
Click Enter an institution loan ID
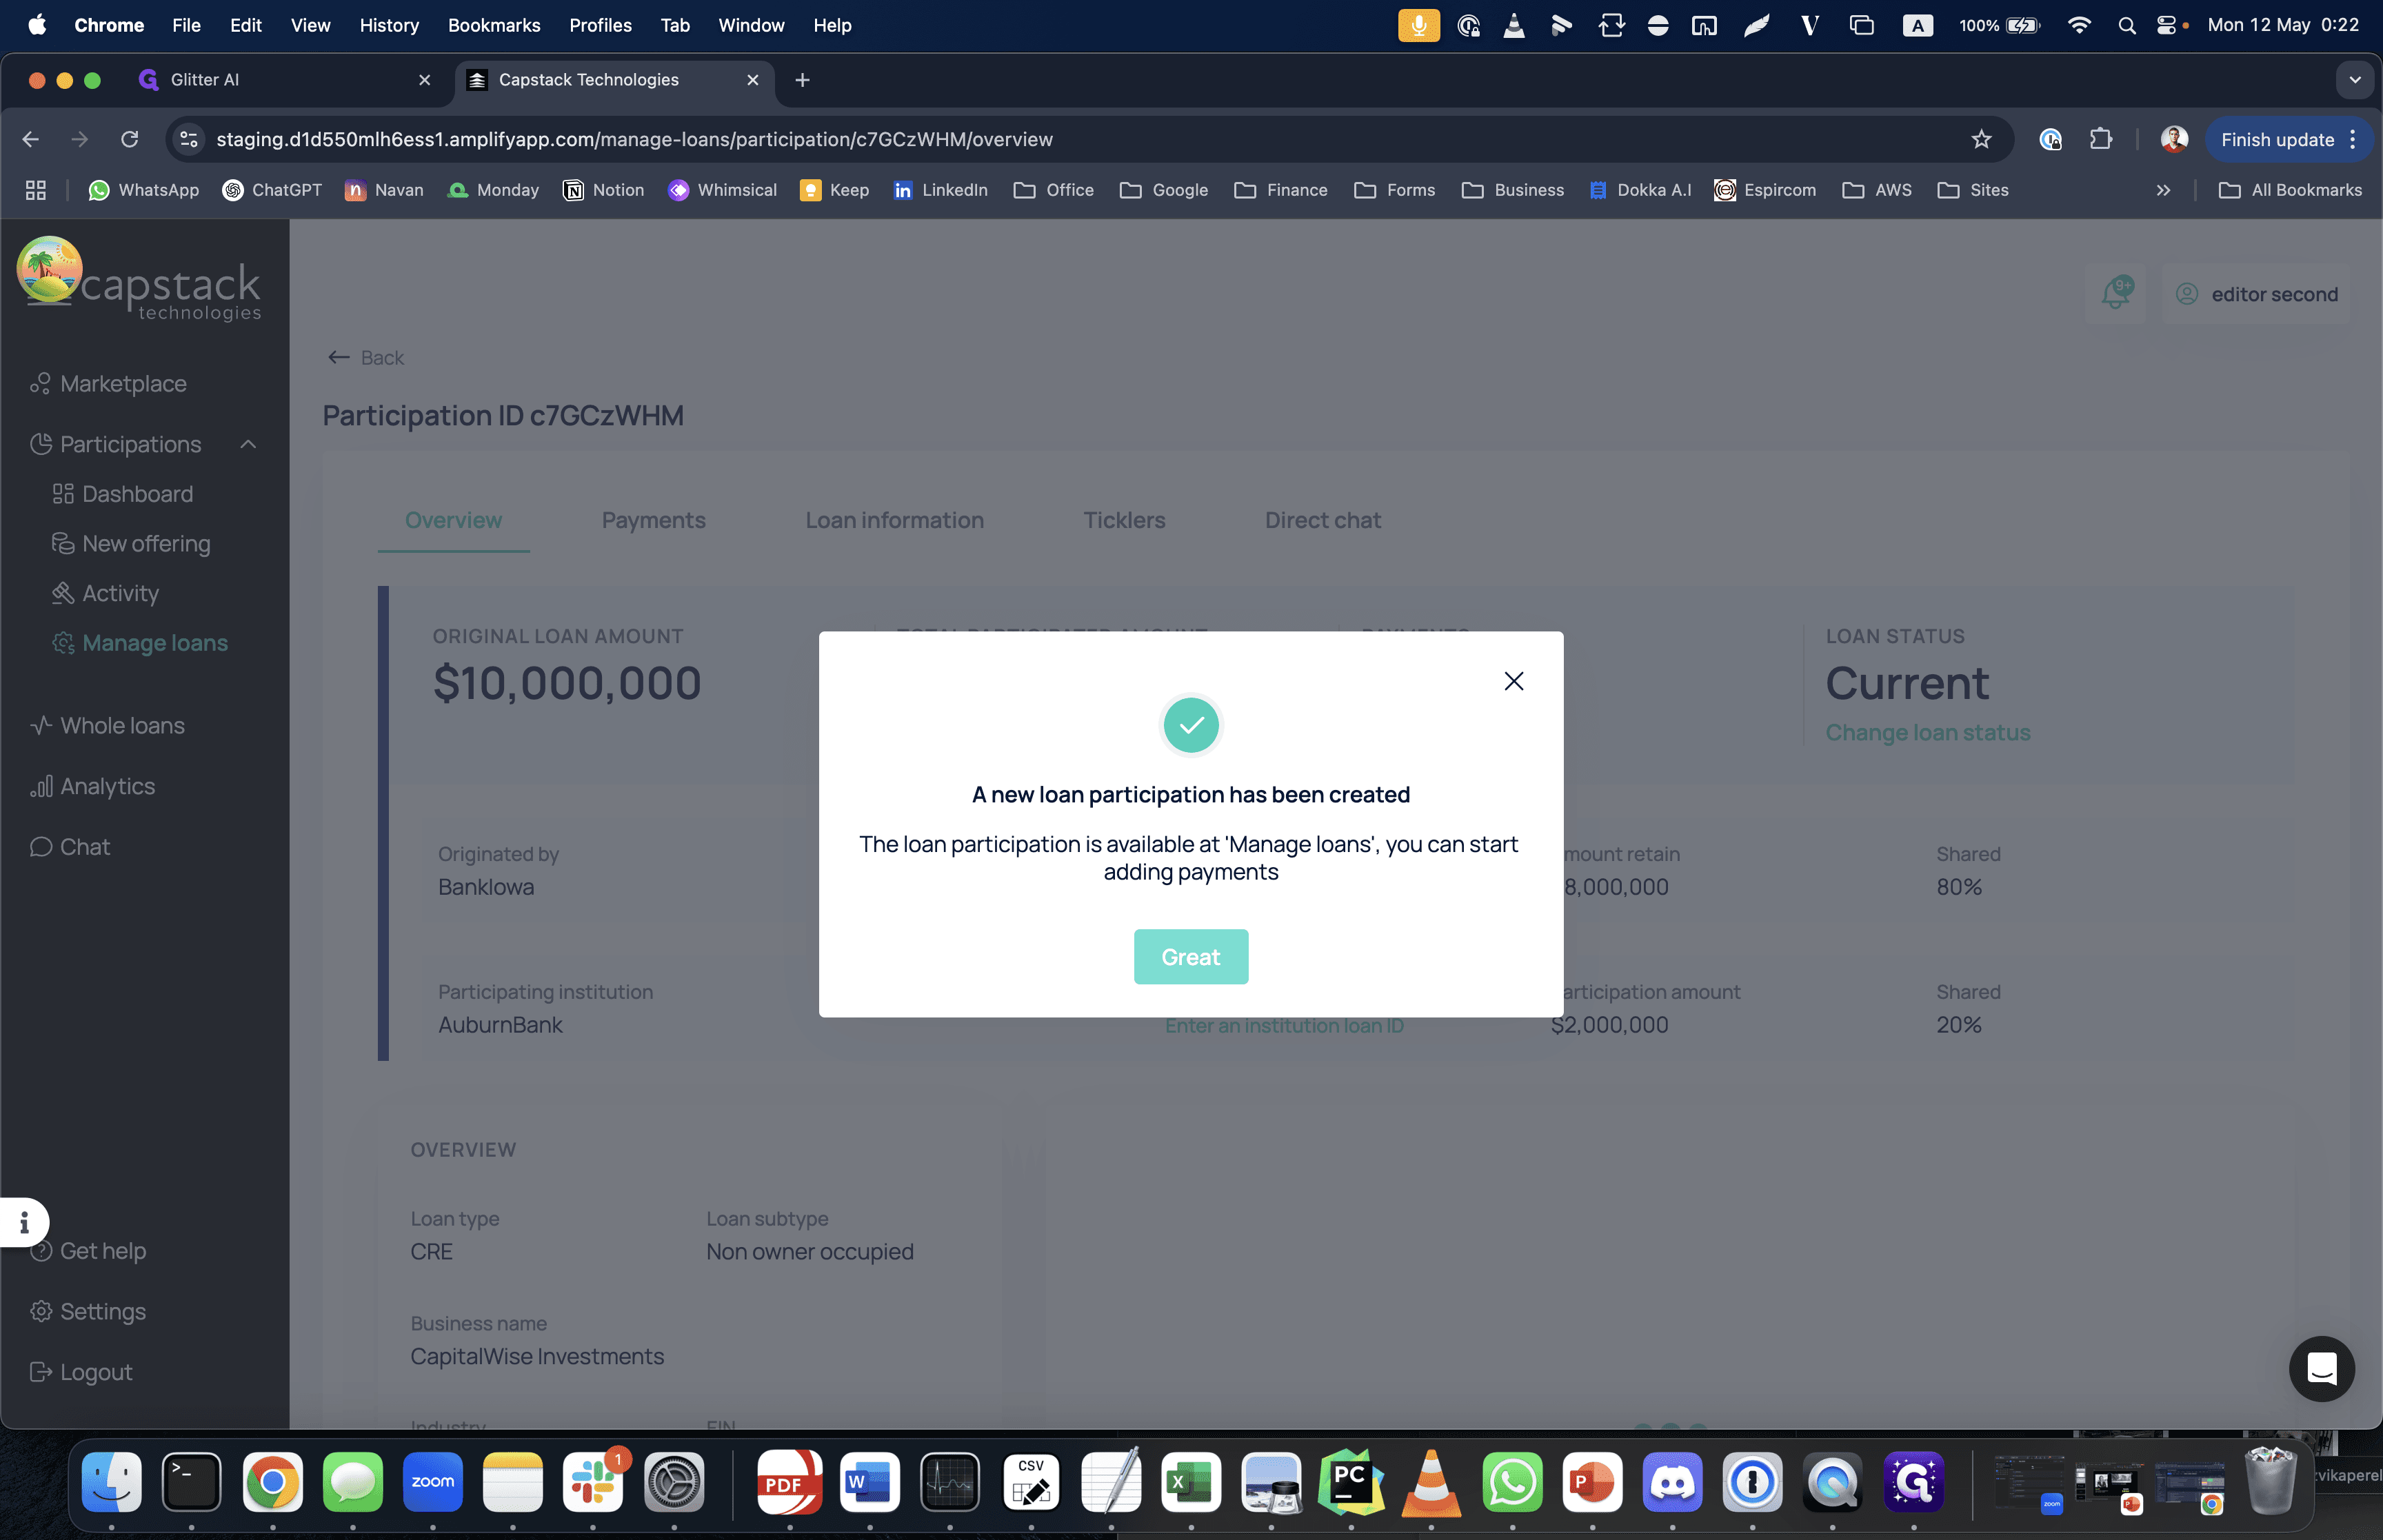coord(1284,1025)
